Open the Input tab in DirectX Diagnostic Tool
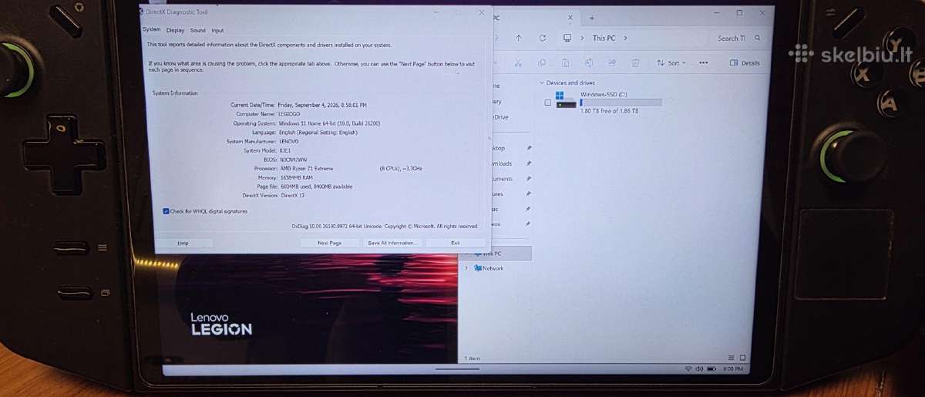 click(218, 30)
